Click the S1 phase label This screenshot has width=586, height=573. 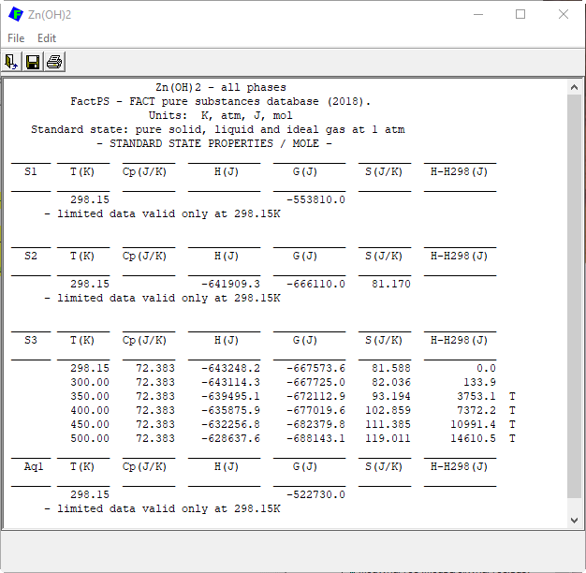[31, 171]
